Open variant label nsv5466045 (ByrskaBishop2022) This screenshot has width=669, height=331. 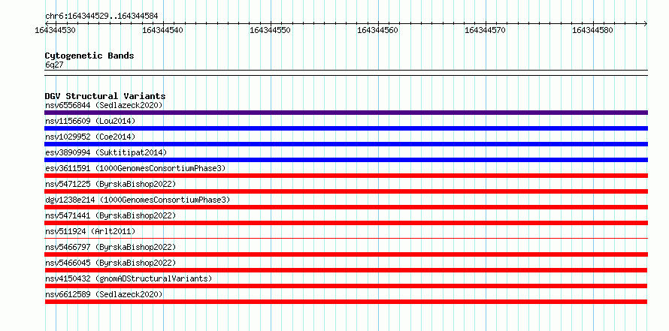(110, 263)
